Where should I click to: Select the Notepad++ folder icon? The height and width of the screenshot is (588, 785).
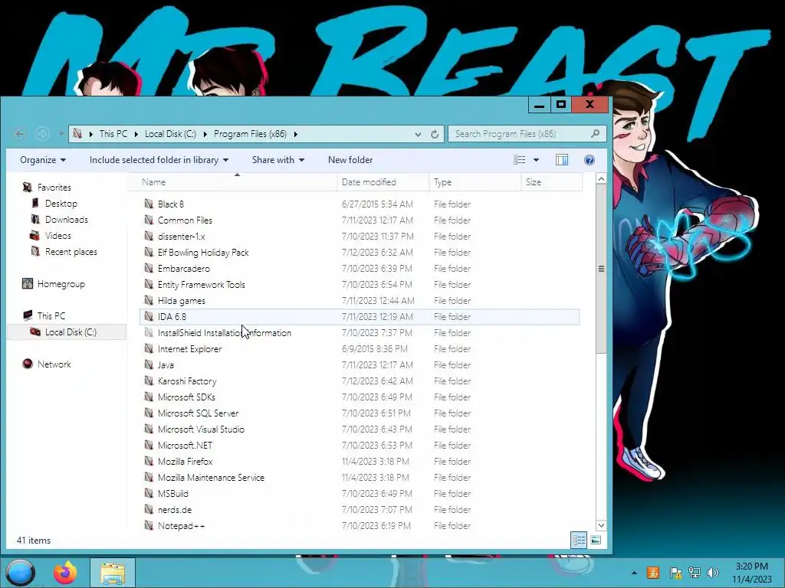(x=149, y=525)
